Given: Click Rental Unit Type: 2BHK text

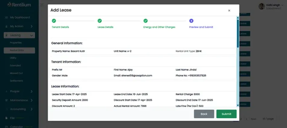Looking at the screenshot, I should coord(188,51).
